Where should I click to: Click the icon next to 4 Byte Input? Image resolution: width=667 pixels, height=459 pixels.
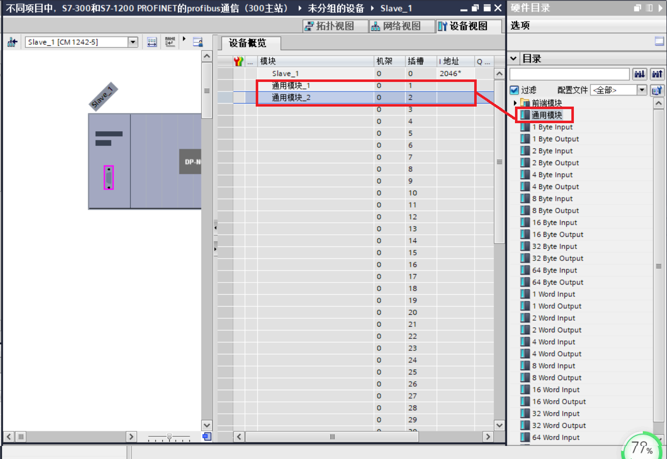525,175
